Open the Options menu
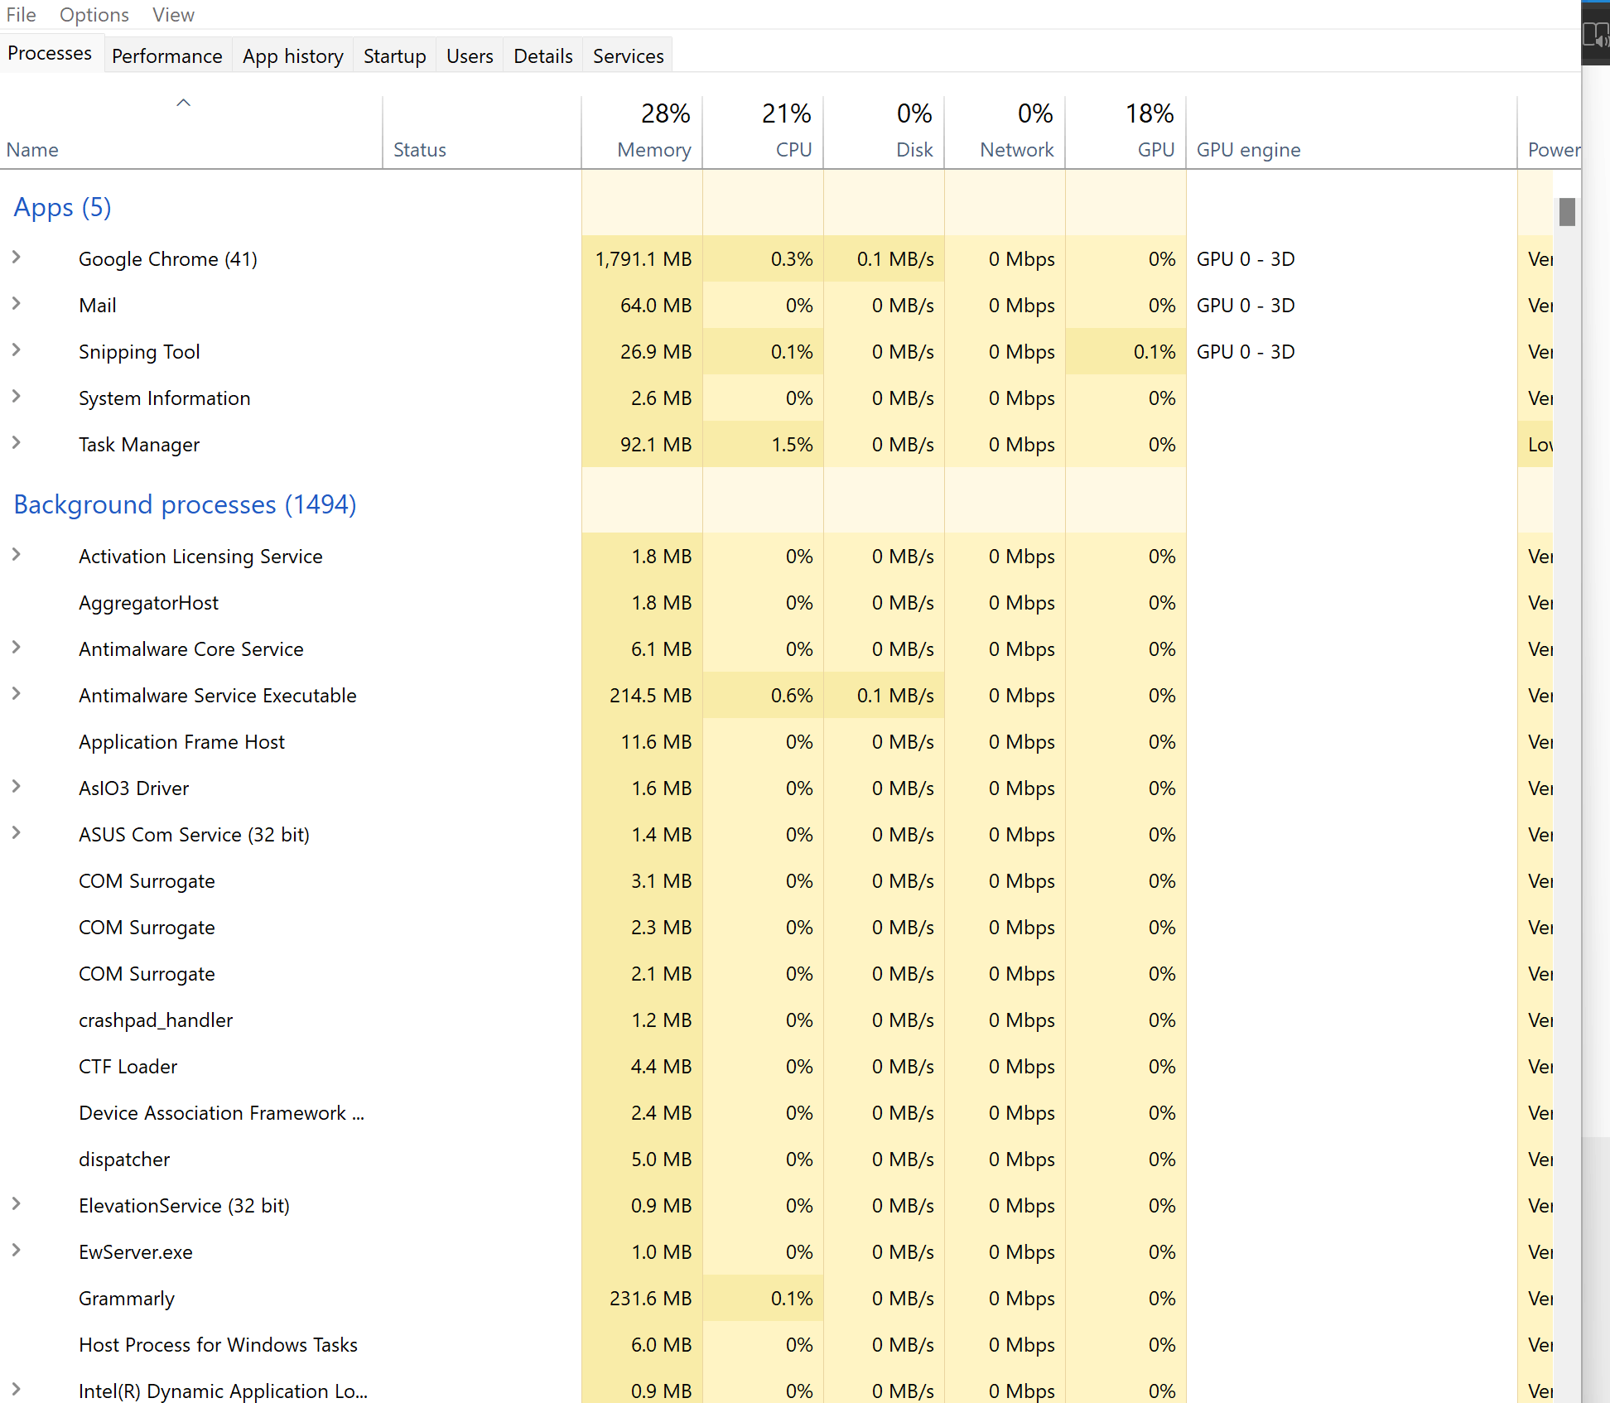 click(x=94, y=14)
